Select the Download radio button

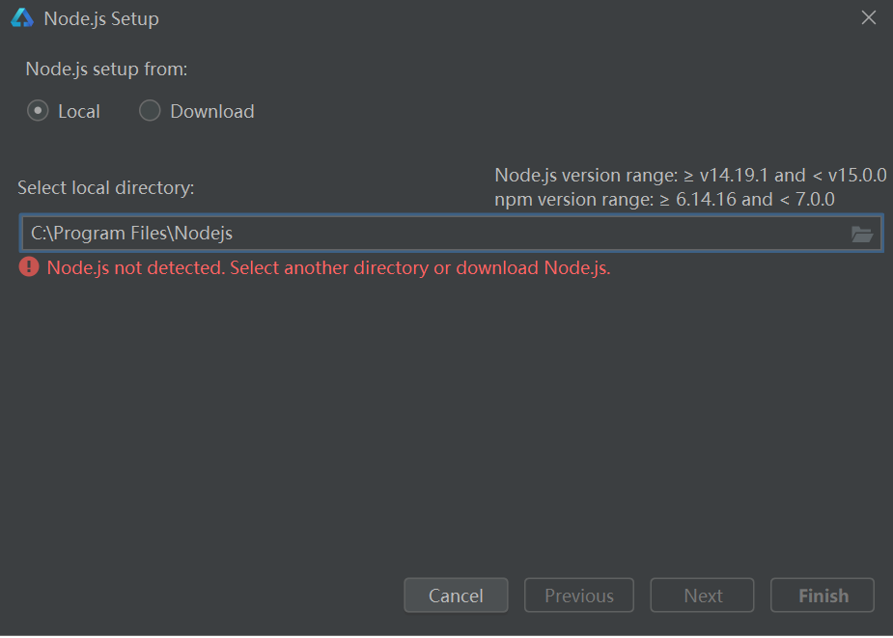click(150, 110)
